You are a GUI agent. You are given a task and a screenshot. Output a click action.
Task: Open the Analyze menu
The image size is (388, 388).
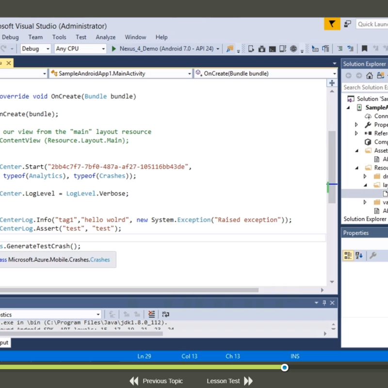pos(106,37)
